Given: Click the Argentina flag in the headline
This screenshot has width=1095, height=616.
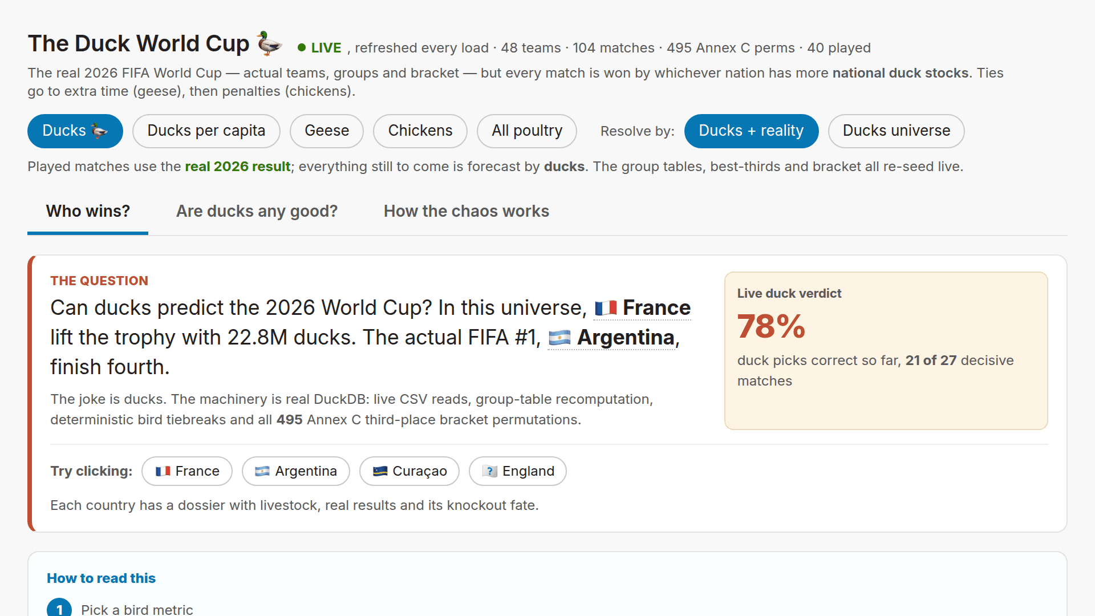Looking at the screenshot, I should pyautogui.click(x=559, y=338).
